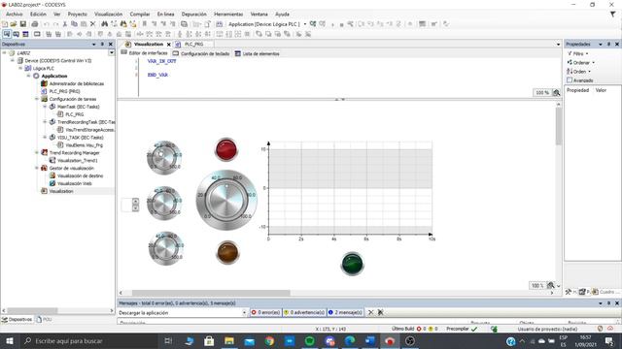Switch to the PLC_PRG editor tab

(193, 45)
